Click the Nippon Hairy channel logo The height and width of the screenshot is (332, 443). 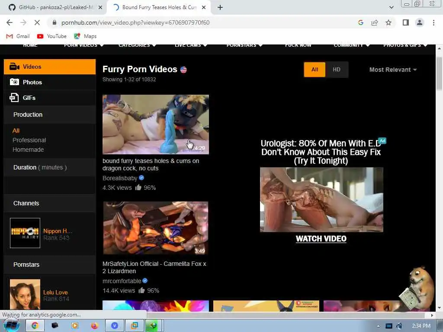tap(25, 233)
